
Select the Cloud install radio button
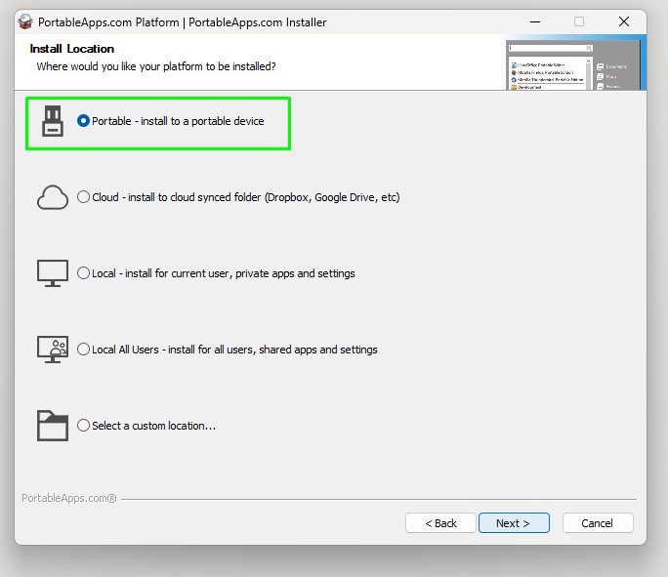coord(84,197)
